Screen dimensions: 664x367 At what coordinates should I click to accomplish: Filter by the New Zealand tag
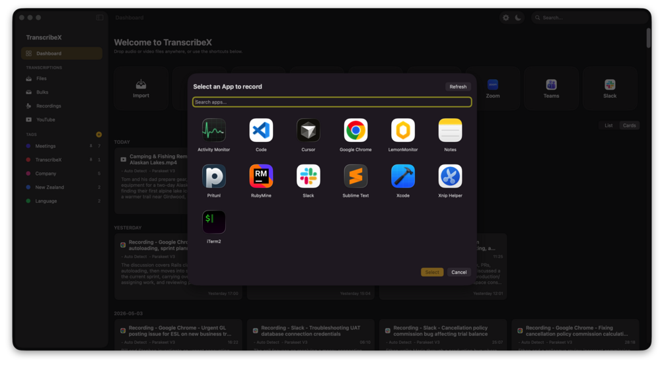[x=62, y=187]
